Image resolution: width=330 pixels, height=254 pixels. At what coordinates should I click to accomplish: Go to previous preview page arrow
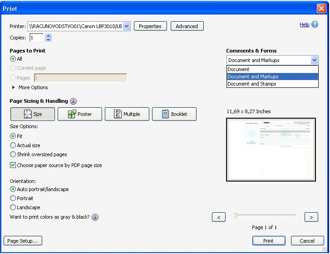219,217
